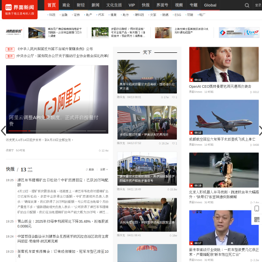
Task: Play the Chengdu Airlines video (00:12)
Action: (x=224, y=117)
